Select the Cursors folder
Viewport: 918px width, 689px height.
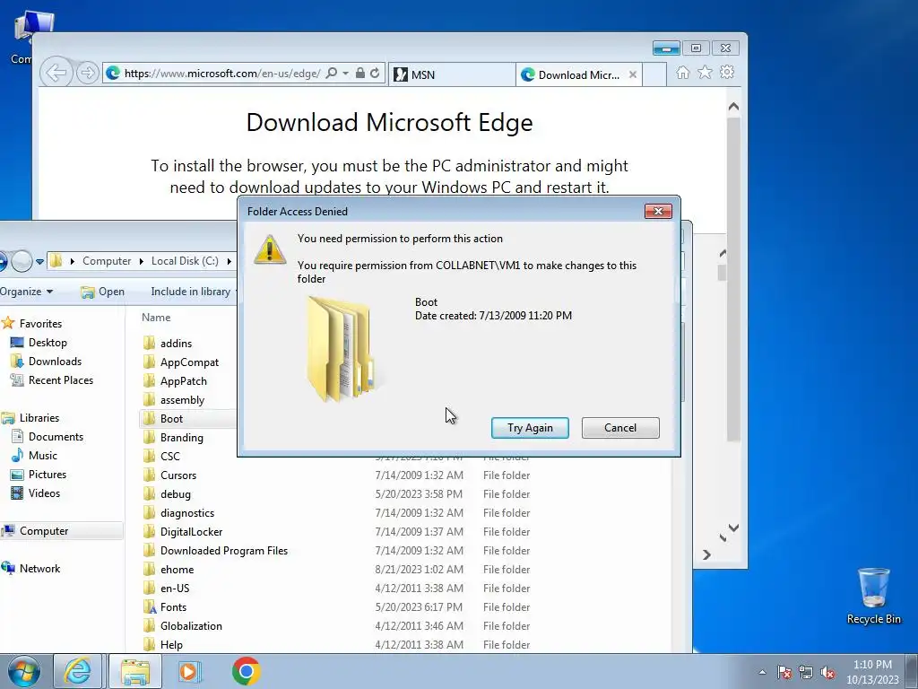point(178,475)
